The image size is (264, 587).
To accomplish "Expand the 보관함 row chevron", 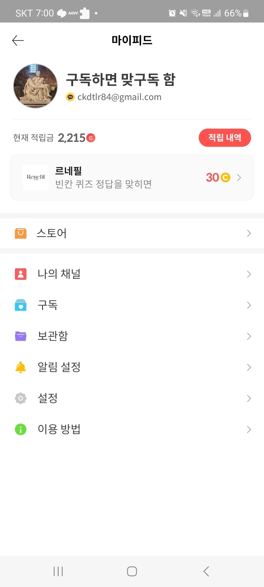I will (x=249, y=336).
